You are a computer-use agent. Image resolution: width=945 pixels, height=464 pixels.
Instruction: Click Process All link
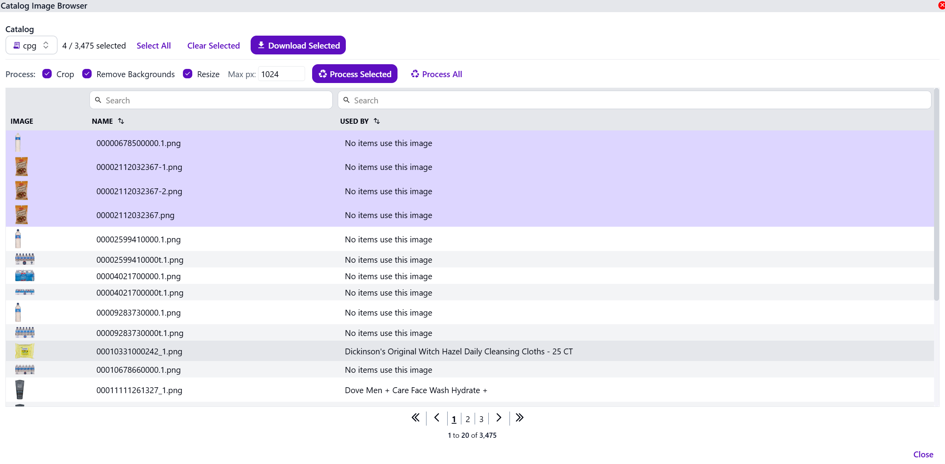point(436,74)
